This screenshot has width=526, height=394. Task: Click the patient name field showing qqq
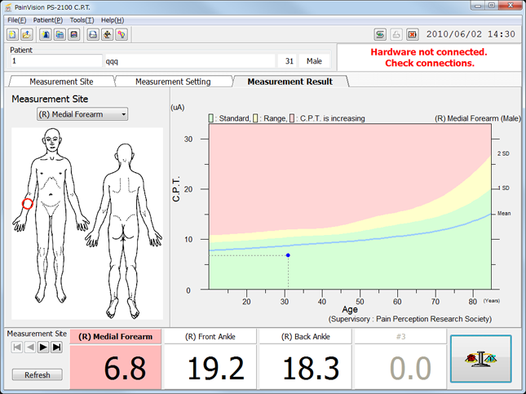(190, 61)
